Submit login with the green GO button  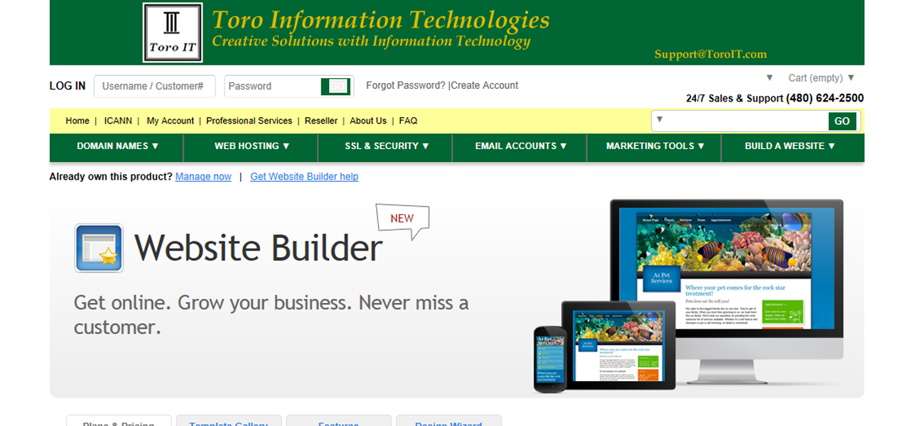[337, 86]
